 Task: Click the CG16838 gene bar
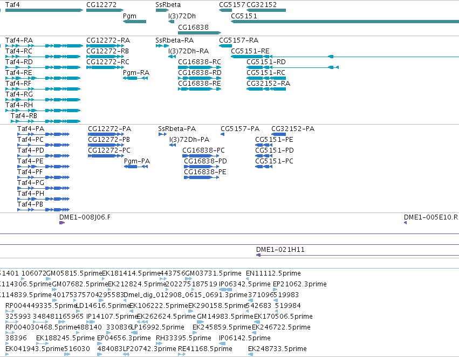coord(200,33)
